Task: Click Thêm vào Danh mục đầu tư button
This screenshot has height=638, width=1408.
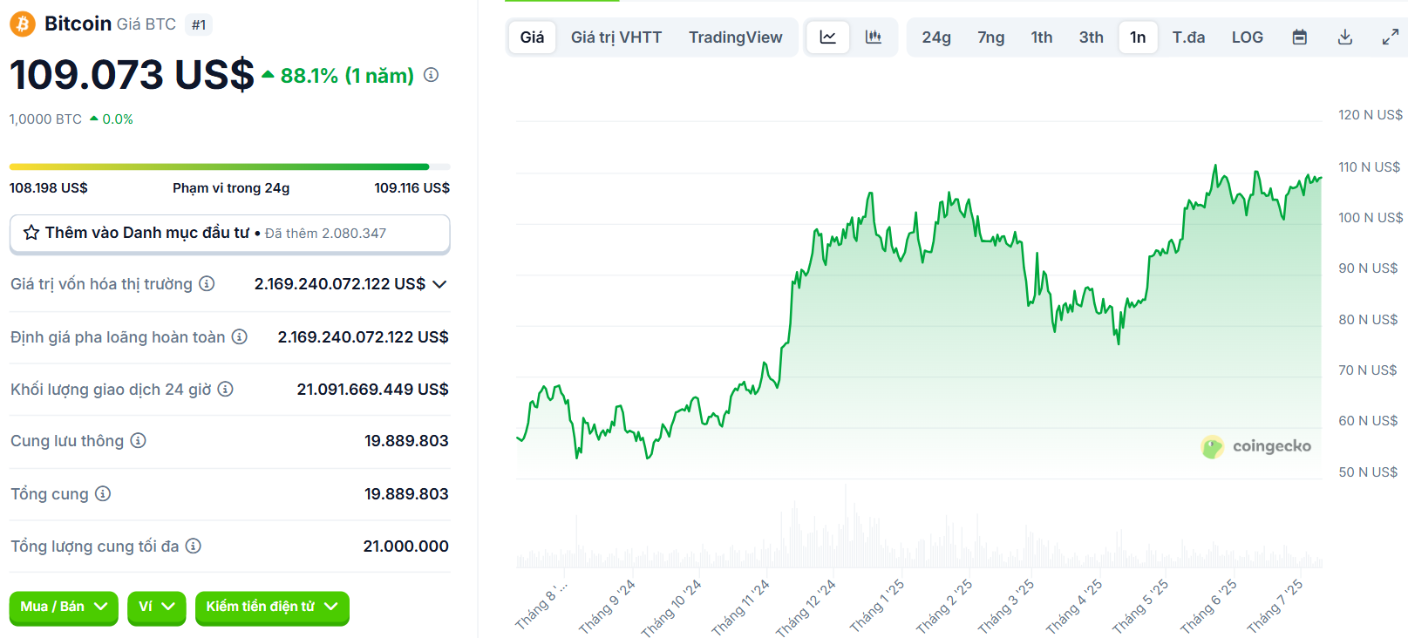Action: [x=230, y=234]
